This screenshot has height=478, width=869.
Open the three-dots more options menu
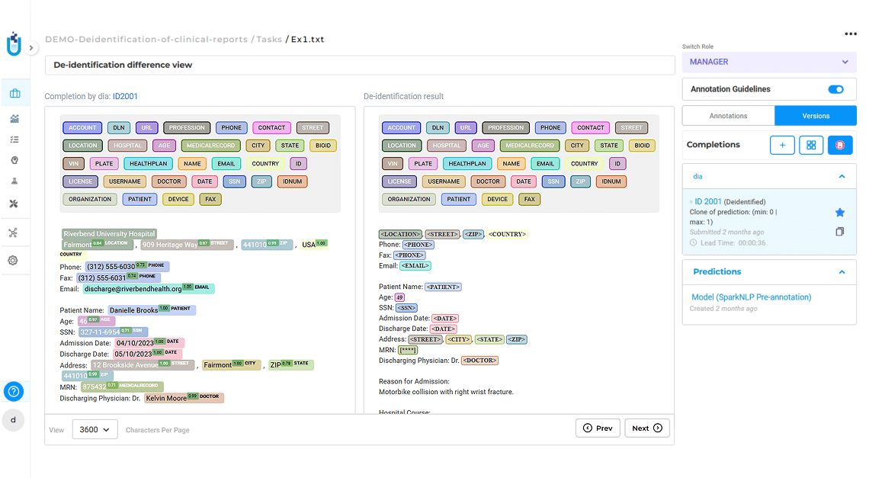point(851,34)
